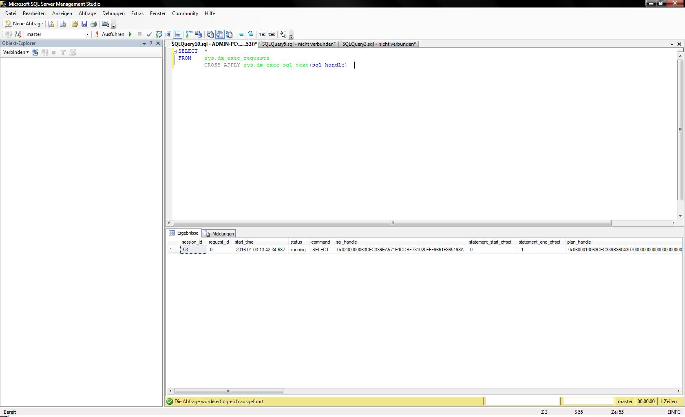Click the 1 Zeilen status bar entry

click(x=668, y=401)
